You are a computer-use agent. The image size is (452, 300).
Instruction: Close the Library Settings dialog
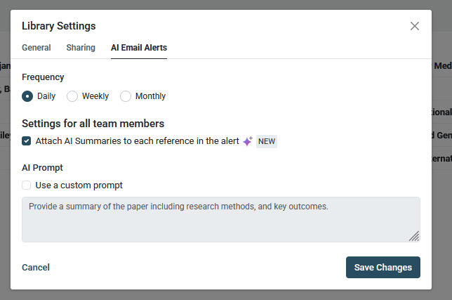click(415, 26)
